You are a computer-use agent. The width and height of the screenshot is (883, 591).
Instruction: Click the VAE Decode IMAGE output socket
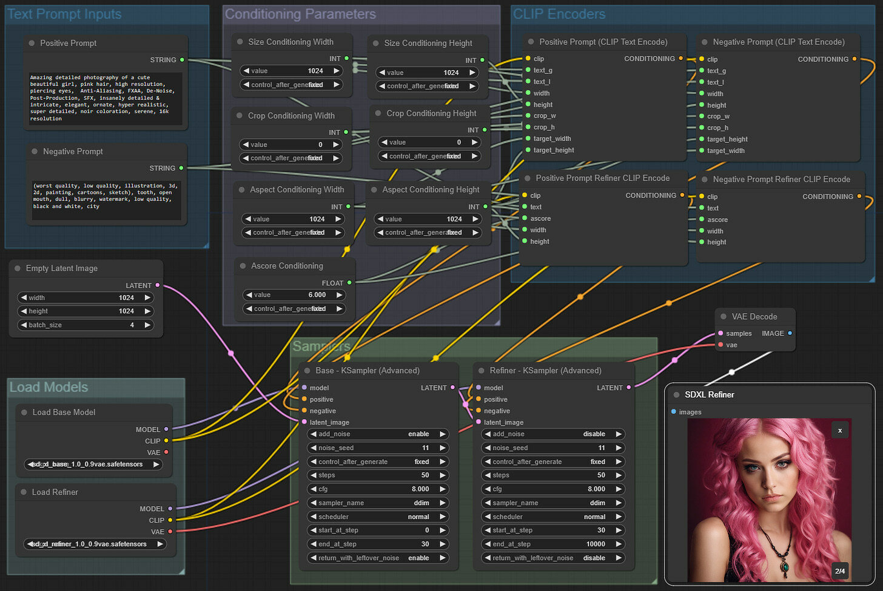pyautogui.click(x=790, y=333)
